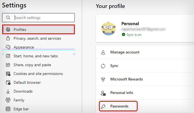Image resolution: width=194 pixels, height=113 pixels.
Task: Click the Privacy lock icon
Action: (8, 38)
